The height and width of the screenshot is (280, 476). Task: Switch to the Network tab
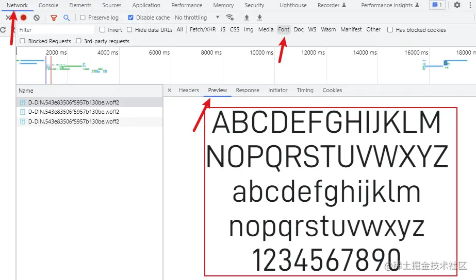click(18, 5)
